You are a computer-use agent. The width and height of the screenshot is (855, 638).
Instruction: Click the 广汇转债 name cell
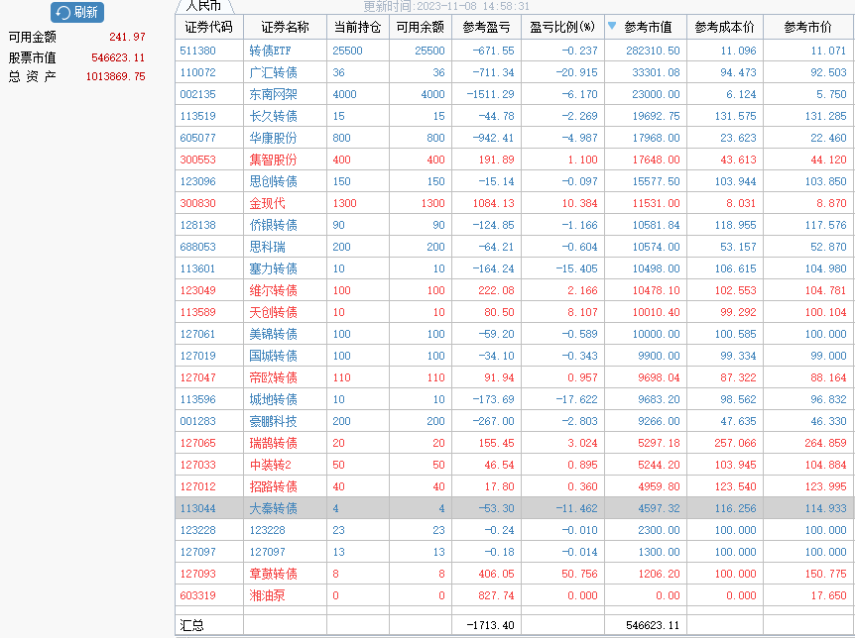(x=273, y=72)
